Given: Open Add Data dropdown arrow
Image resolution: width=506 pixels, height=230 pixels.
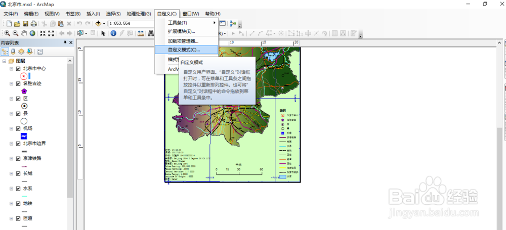Looking at the screenshot, I should pos(104,24).
